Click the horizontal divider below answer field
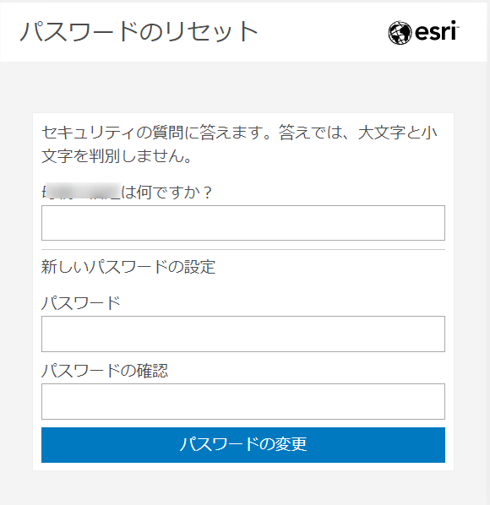 coord(243,250)
